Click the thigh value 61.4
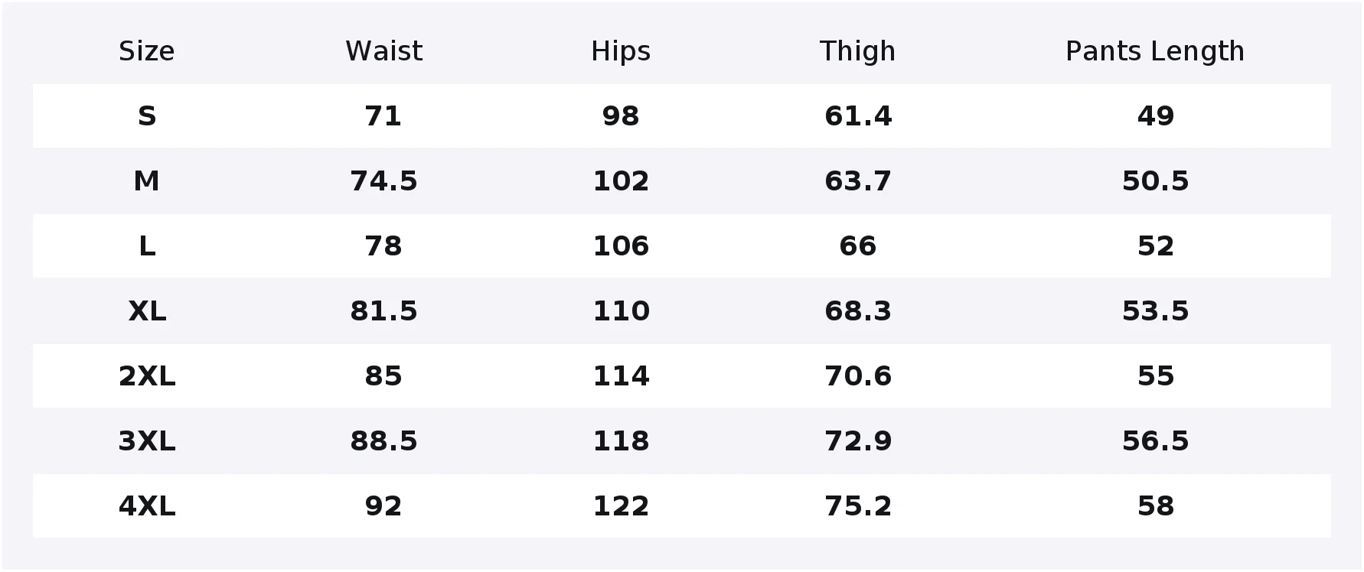 coord(857,116)
